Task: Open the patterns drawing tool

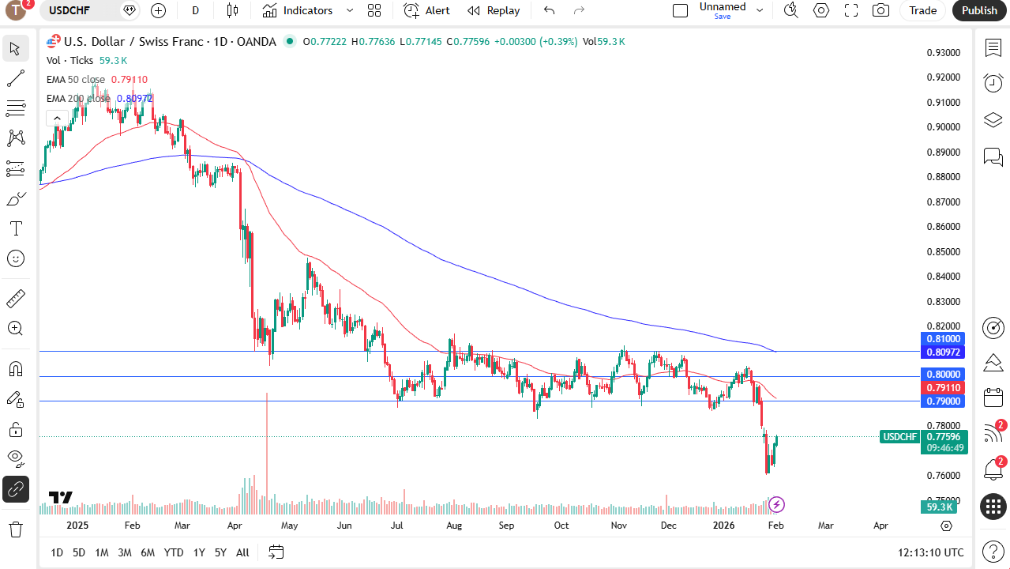Action: pos(15,138)
